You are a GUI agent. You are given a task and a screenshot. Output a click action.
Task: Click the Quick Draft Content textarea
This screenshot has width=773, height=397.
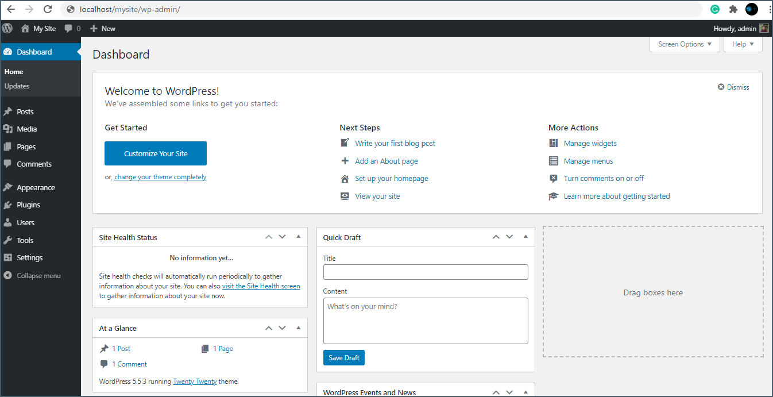pyautogui.click(x=426, y=321)
